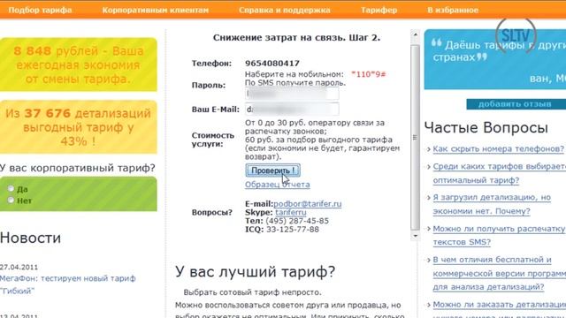Open the Образец отчета link
The image size is (566, 318).
(x=277, y=185)
